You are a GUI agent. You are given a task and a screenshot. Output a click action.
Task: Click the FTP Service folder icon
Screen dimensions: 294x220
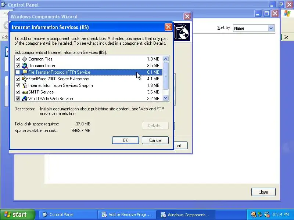[24, 72]
